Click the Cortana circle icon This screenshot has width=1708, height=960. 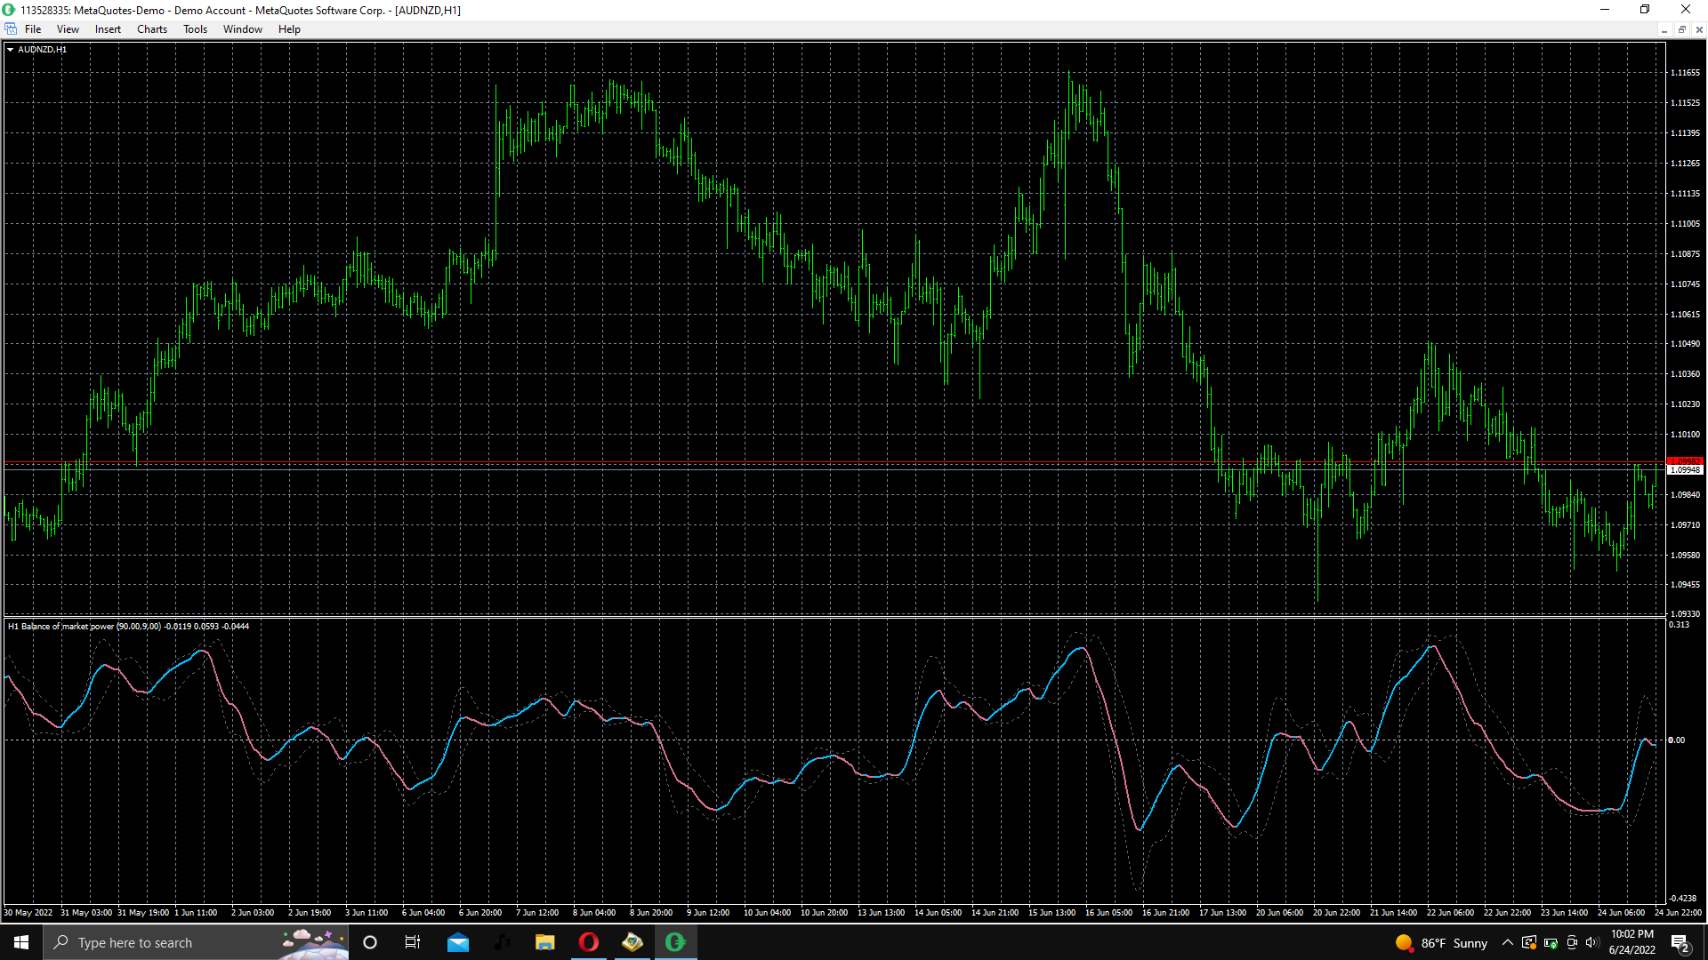tap(370, 942)
